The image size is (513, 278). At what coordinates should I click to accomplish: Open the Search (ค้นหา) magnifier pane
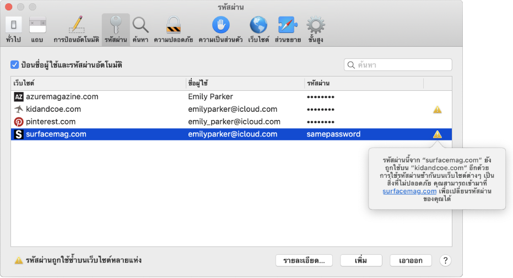point(141,30)
